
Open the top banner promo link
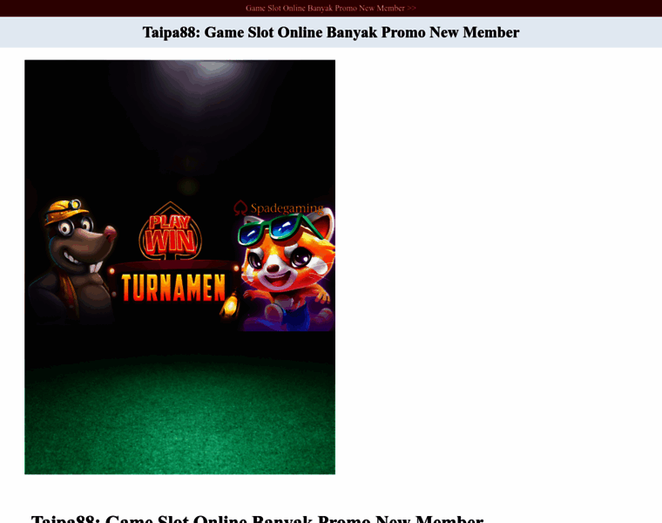[331, 8]
